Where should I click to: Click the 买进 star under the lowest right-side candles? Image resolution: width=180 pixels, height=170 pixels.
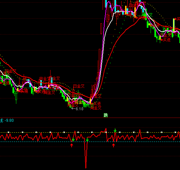[165, 40]
